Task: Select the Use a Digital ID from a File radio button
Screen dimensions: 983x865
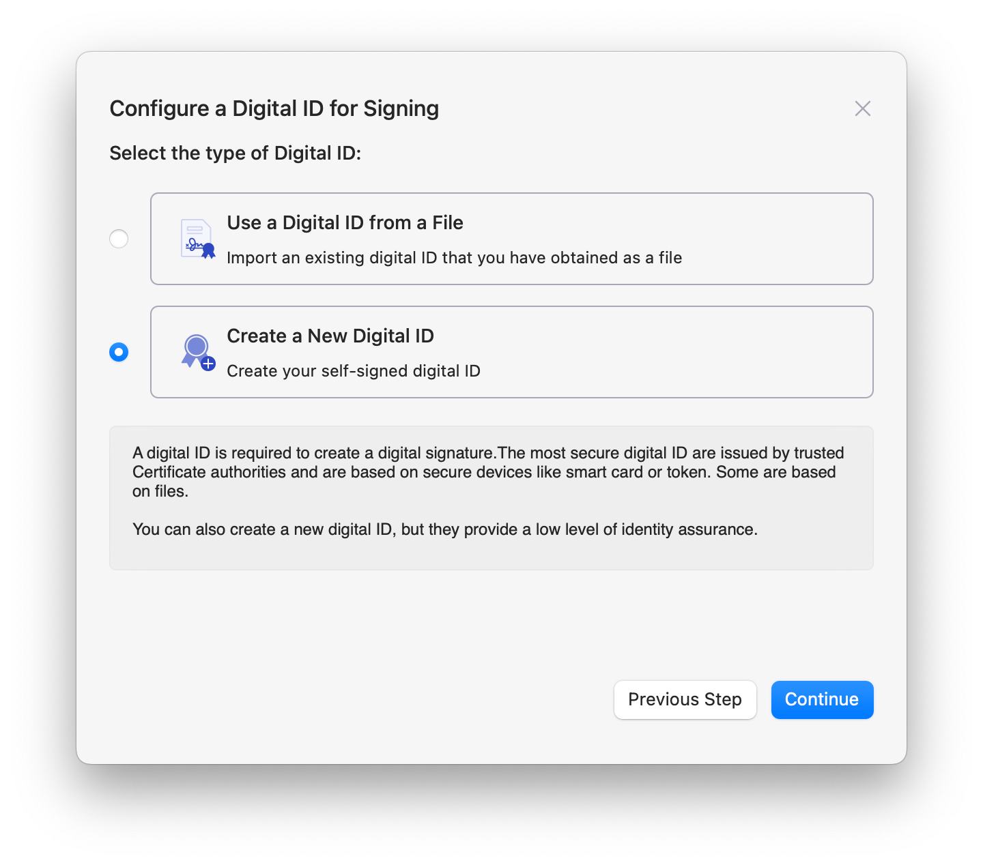Action: [x=119, y=239]
